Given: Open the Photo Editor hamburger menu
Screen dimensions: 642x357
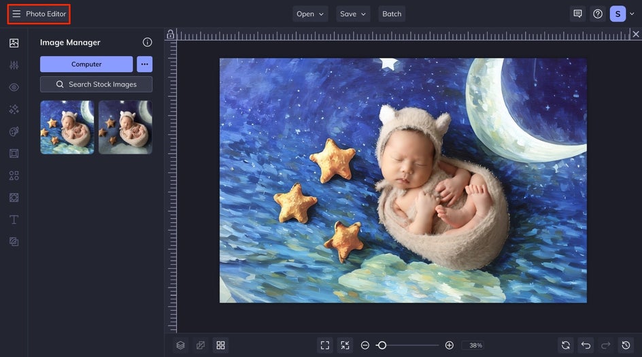Looking at the screenshot, I should click(x=16, y=14).
